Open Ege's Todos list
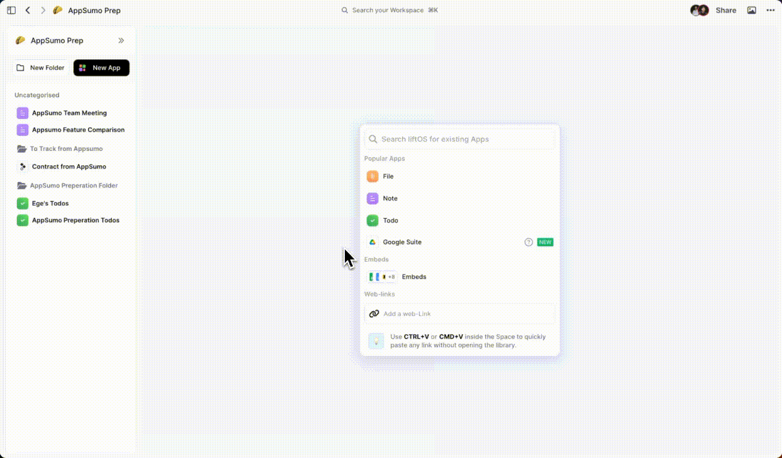Screen dimensions: 782x458 point(50,204)
